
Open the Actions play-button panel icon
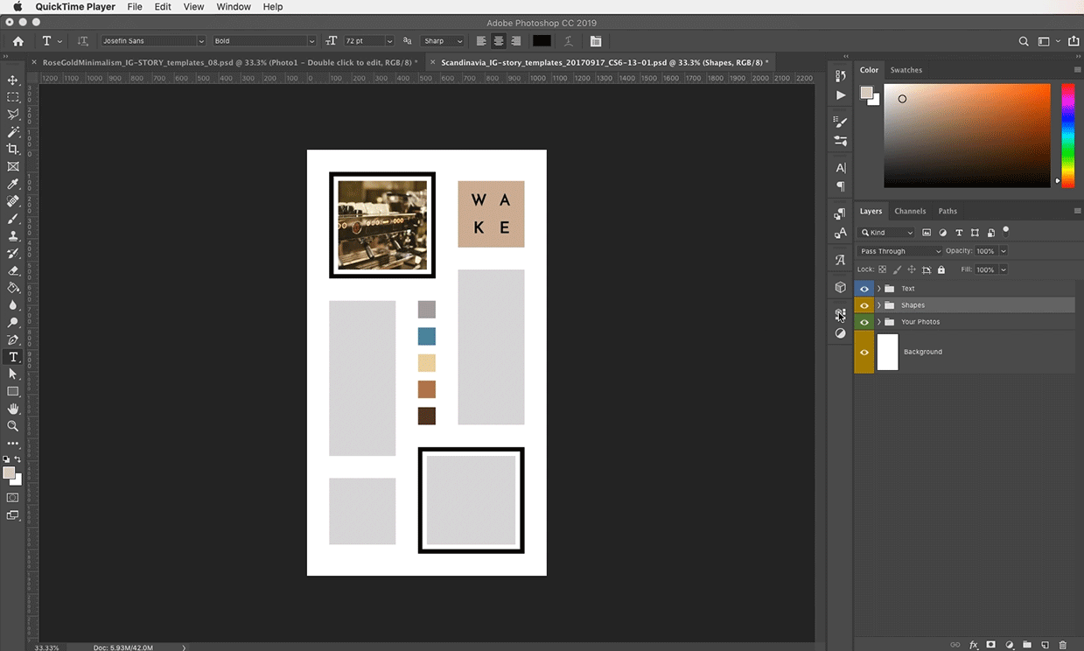point(841,94)
